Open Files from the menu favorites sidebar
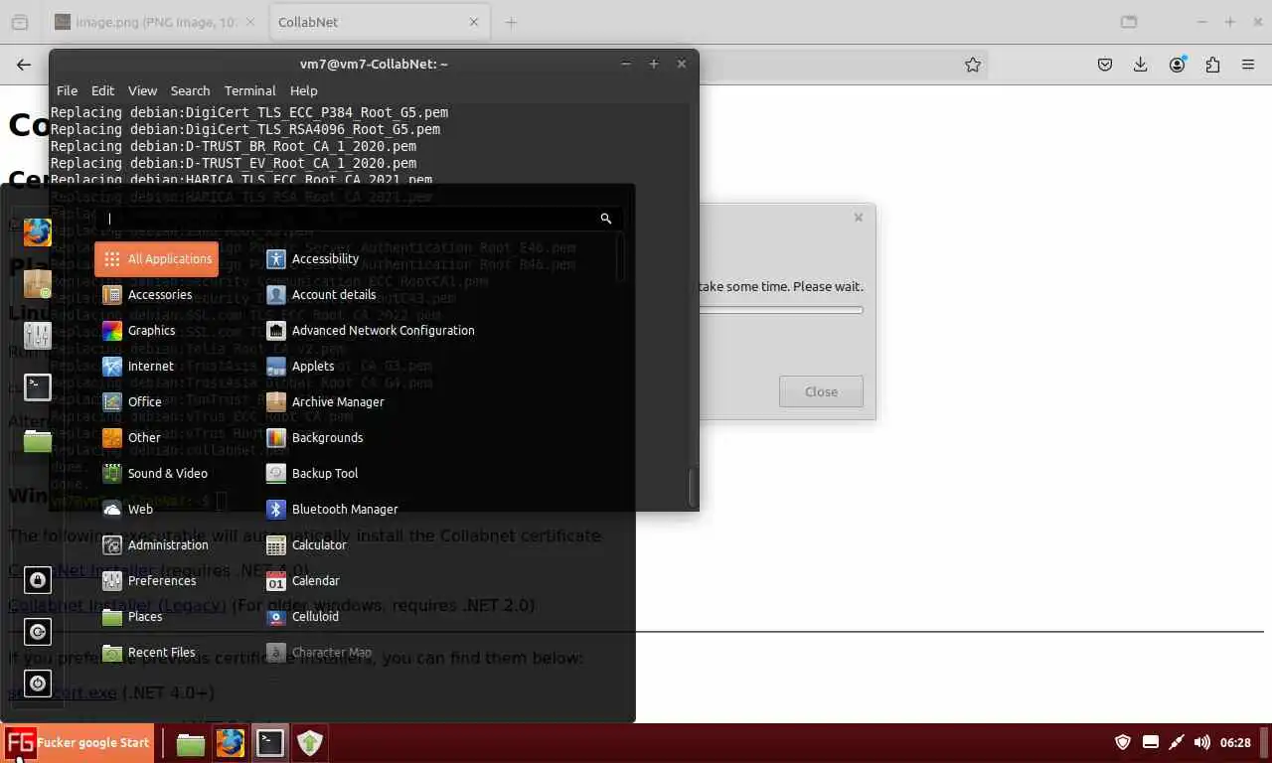Screen dimensions: 1272x763 [37, 439]
